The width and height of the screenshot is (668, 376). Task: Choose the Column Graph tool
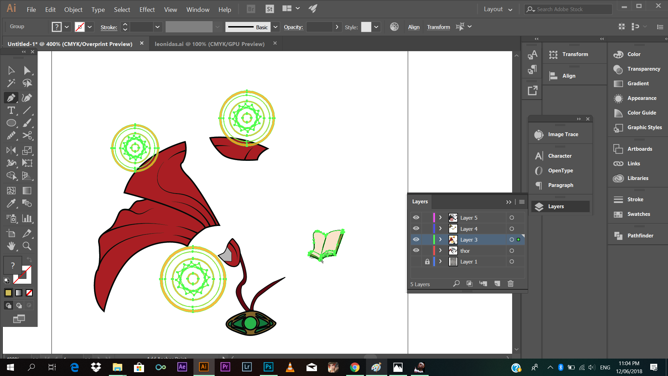point(27,218)
